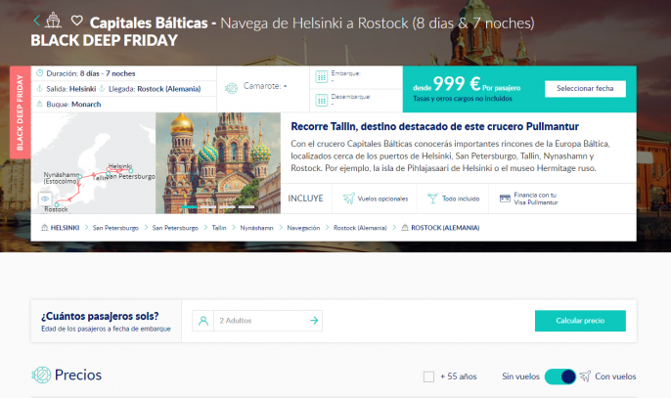Click the Con vuelos label
This screenshot has height=398, width=671.
pyautogui.click(x=615, y=376)
